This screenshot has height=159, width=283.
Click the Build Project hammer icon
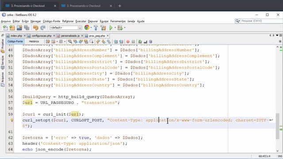pos(96,28)
